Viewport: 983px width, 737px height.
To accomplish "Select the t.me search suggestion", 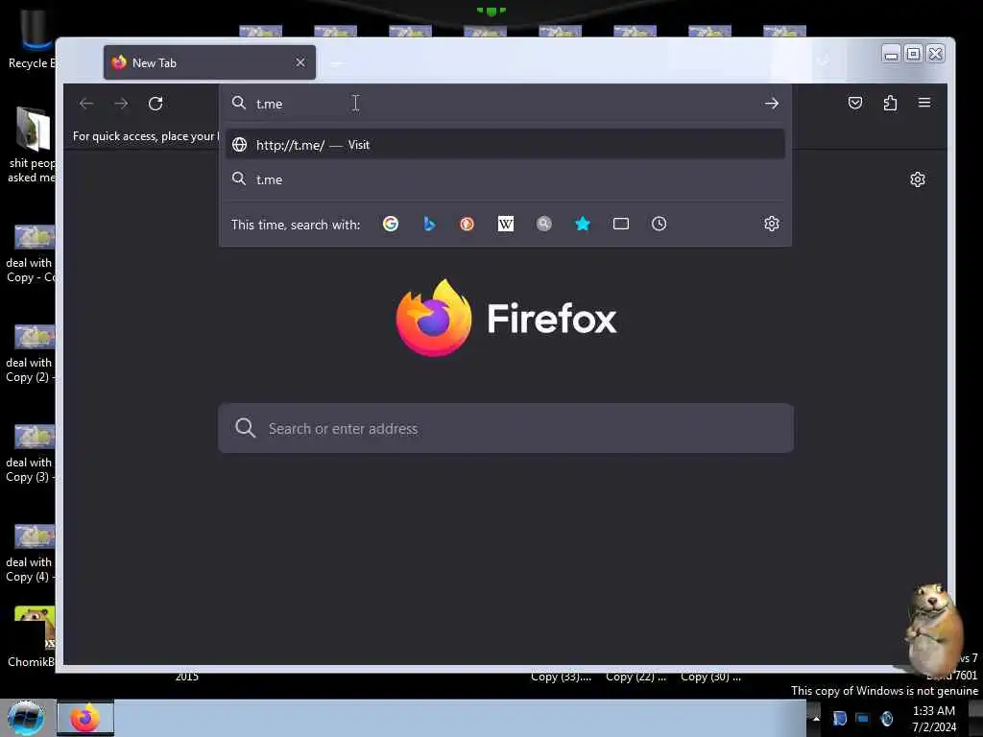I will 505,179.
